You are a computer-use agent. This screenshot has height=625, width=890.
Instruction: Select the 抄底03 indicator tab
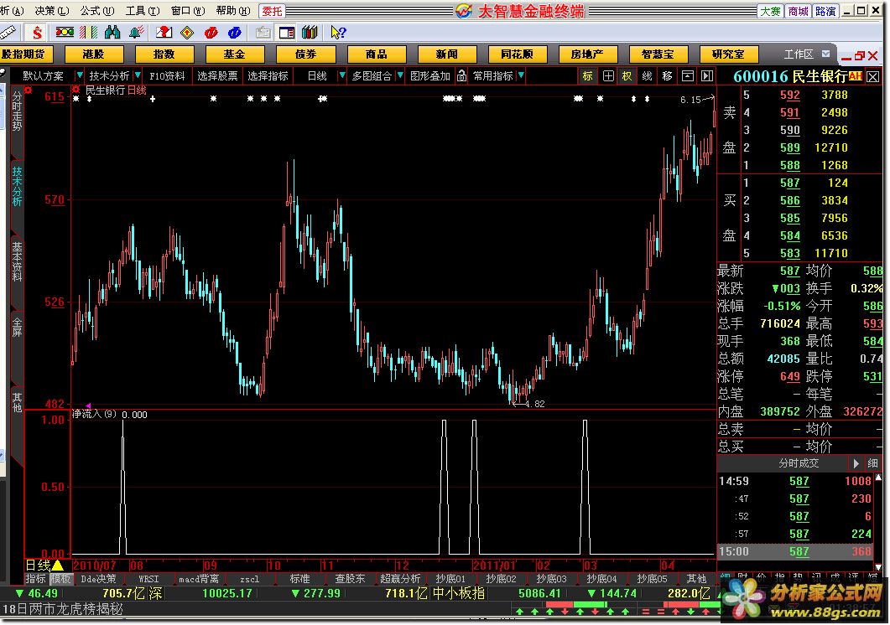tap(552, 579)
